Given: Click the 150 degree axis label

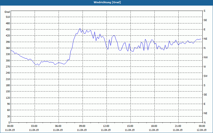Looking at the screenshot, I should tap(8, 92).
